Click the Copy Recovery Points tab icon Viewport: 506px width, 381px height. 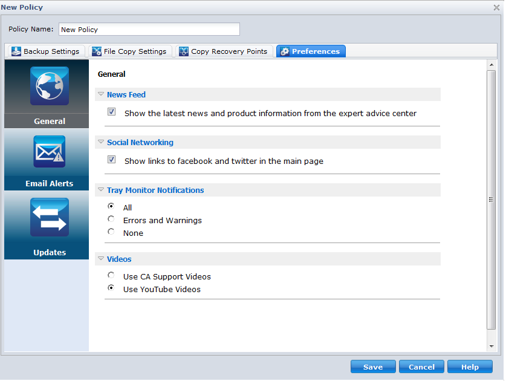pyautogui.click(x=184, y=51)
